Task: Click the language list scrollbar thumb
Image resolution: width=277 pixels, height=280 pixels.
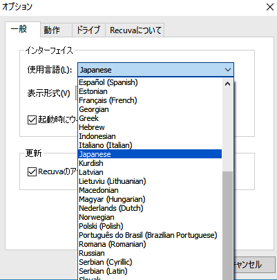Action: click(227, 225)
